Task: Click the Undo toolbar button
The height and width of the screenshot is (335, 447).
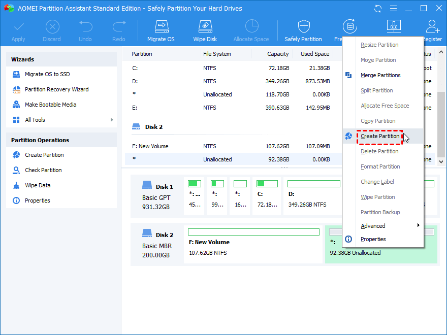Action: tap(85, 30)
